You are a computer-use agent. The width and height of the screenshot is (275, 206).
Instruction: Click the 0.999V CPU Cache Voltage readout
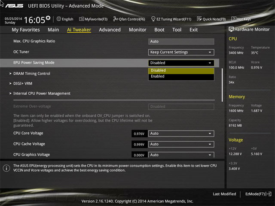(x=139, y=144)
